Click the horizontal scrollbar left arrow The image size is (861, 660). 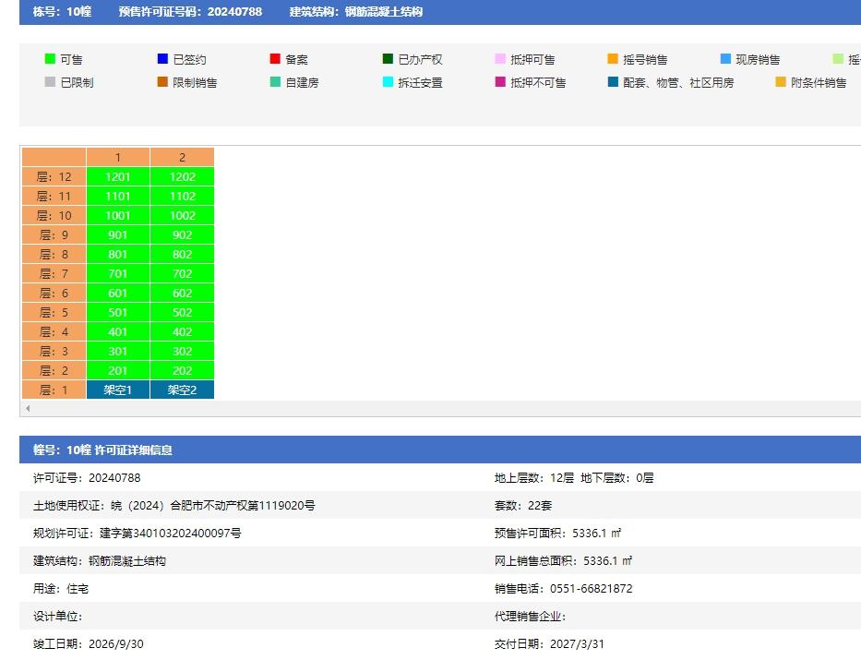(x=28, y=408)
